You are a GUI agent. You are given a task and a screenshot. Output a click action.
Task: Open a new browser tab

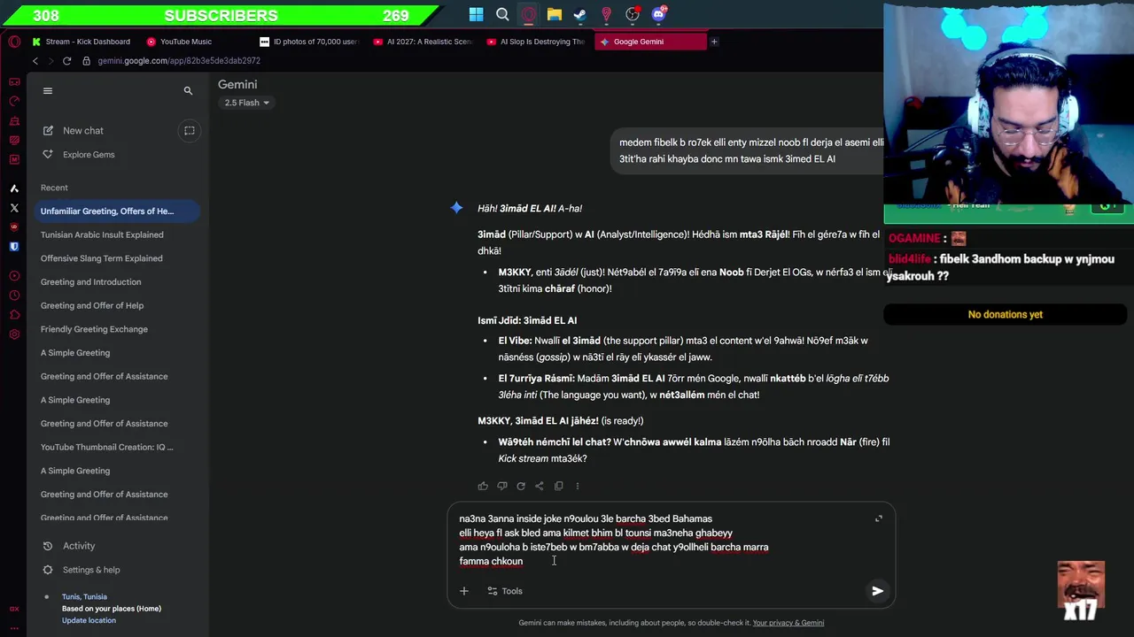point(714,42)
